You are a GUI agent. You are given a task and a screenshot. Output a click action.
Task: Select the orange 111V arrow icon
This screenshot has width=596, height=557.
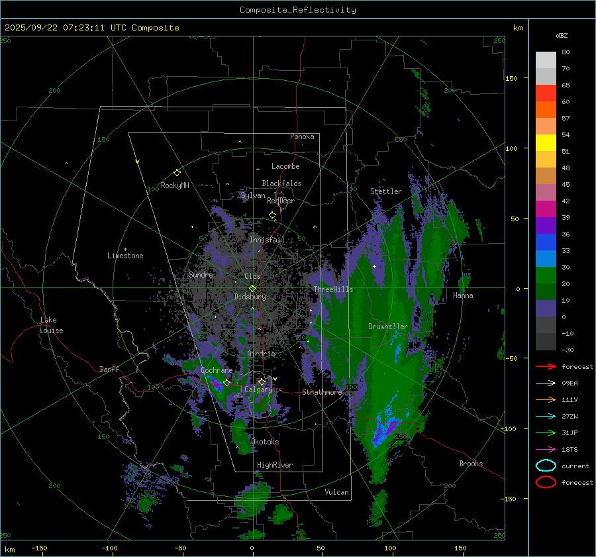click(x=546, y=399)
